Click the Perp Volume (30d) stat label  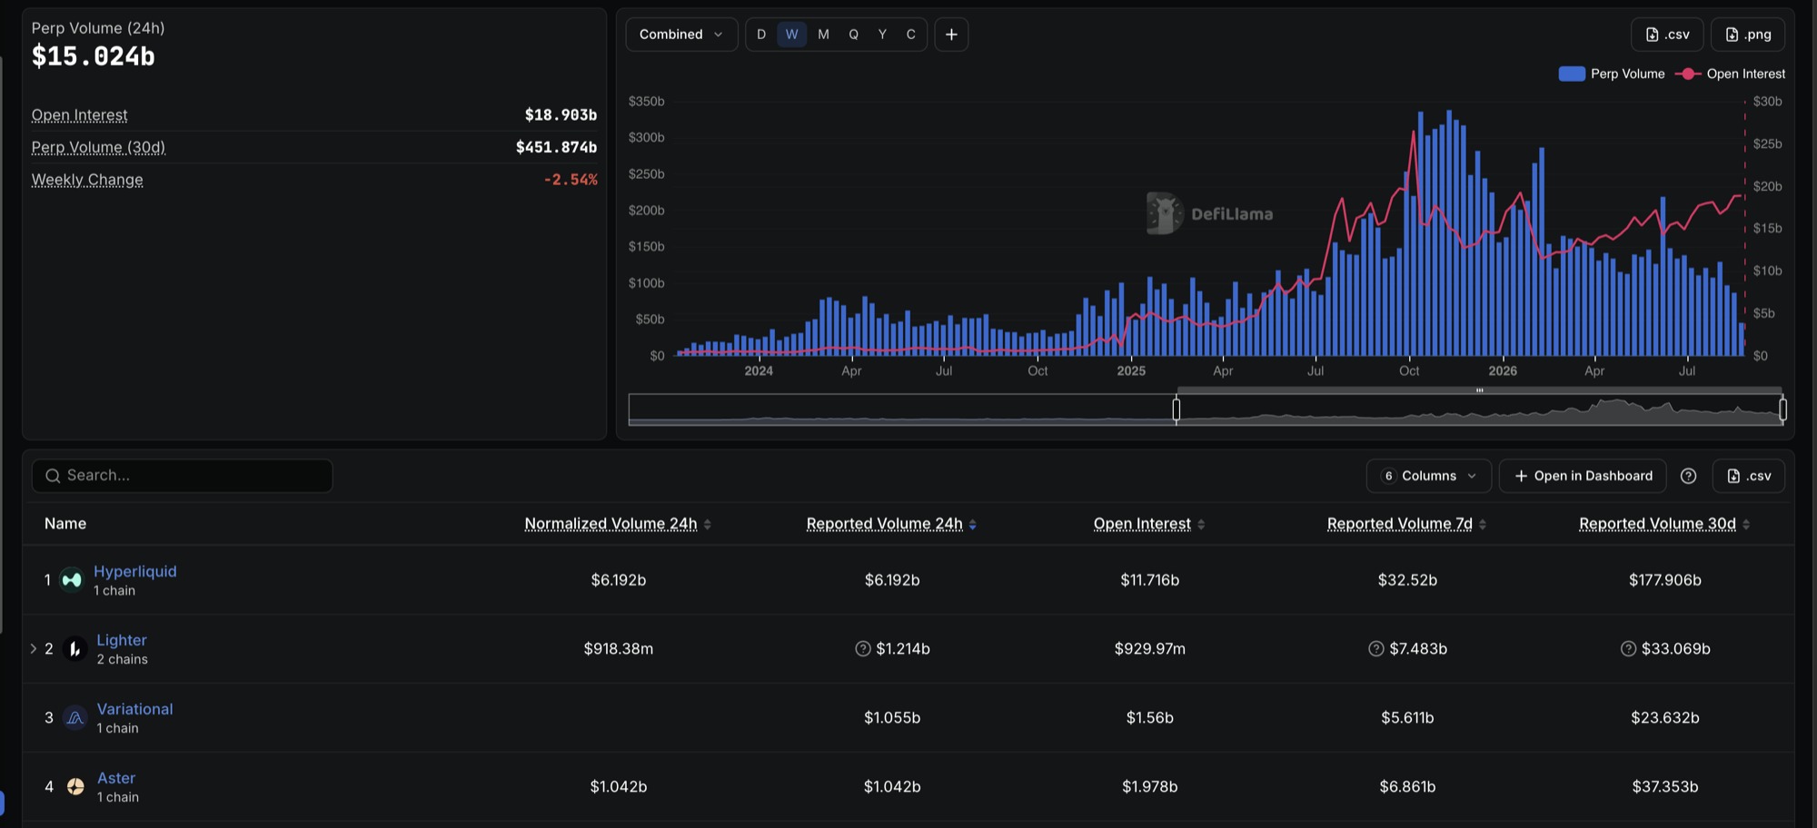click(x=98, y=147)
